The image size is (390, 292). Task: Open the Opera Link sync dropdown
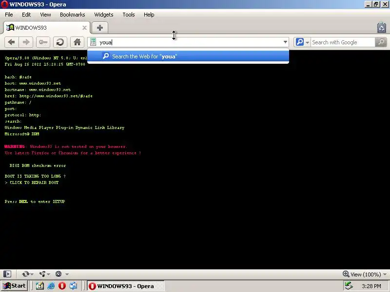[27, 274]
